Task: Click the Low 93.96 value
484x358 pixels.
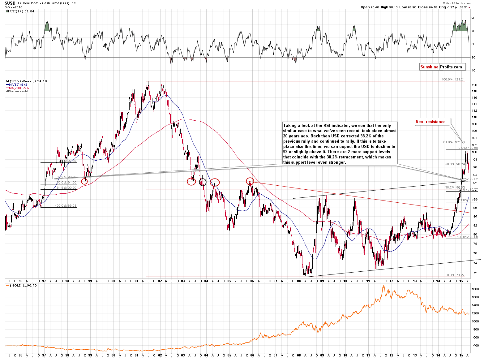Action: [408, 7]
